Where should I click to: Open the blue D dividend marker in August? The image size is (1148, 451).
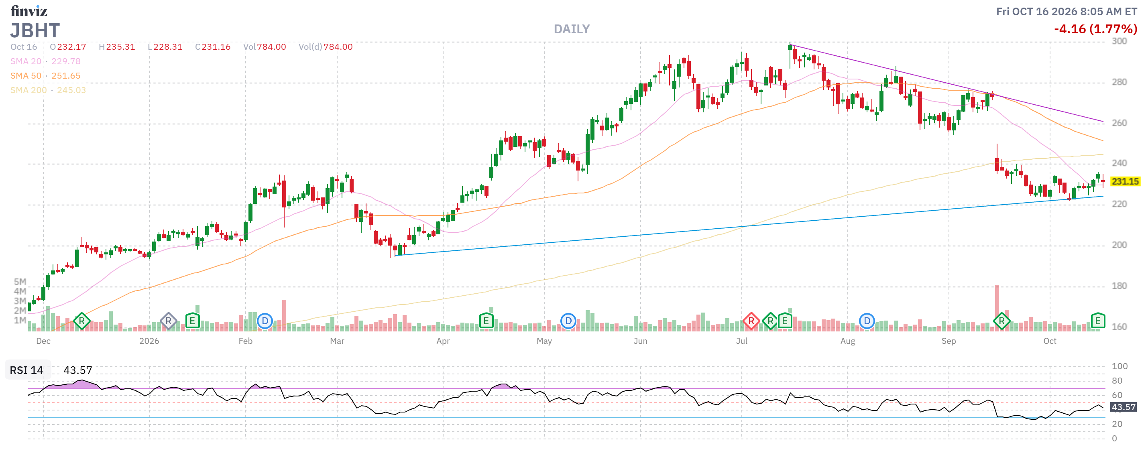[867, 321]
